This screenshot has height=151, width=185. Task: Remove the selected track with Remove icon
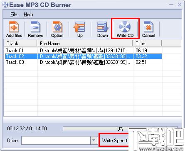tap(35, 29)
